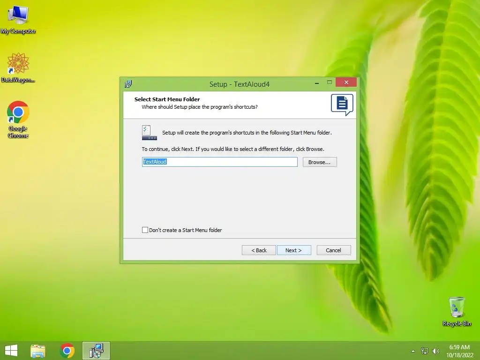
Task: Show hidden system tray icons
Action: (x=413, y=351)
